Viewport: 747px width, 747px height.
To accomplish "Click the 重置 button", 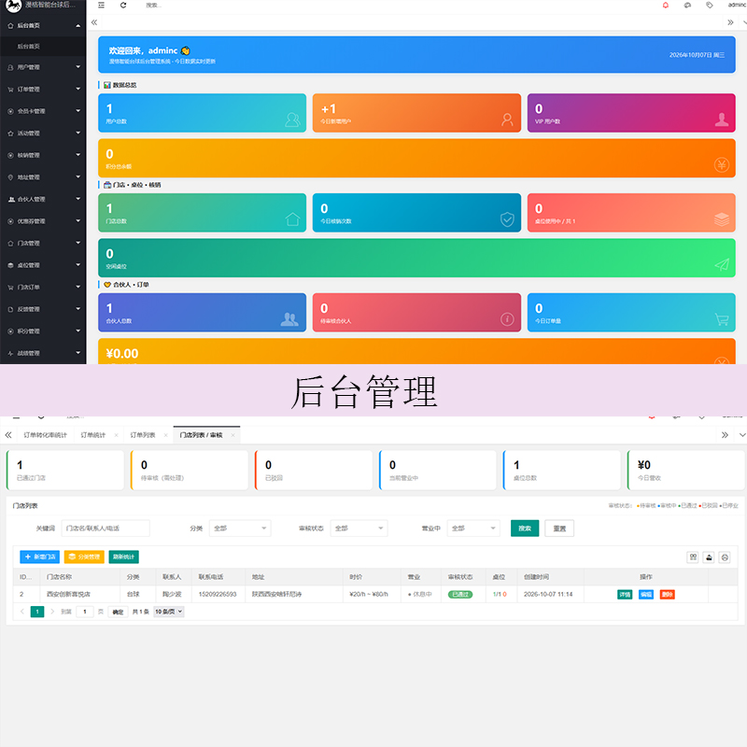I will [559, 529].
